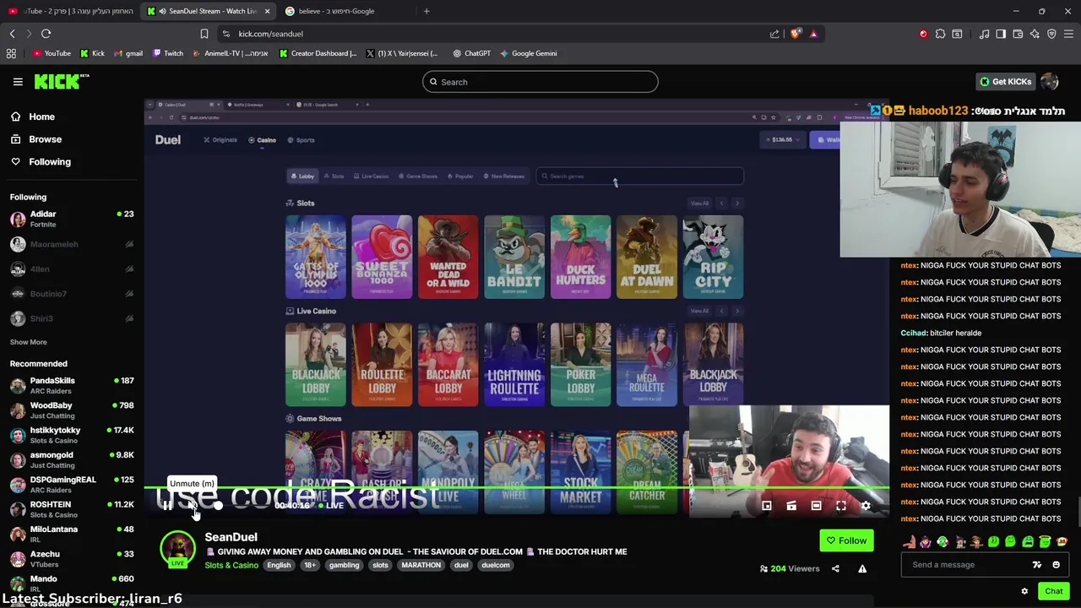The width and height of the screenshot is (1081, 608).
Task: Open Following in the Kick sidebar
Action: coord(42,161)
